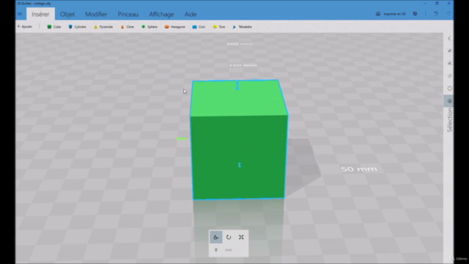Click the blue arrow handle on cube front
This screenshot has width=469, height=264.
[240, 165]
